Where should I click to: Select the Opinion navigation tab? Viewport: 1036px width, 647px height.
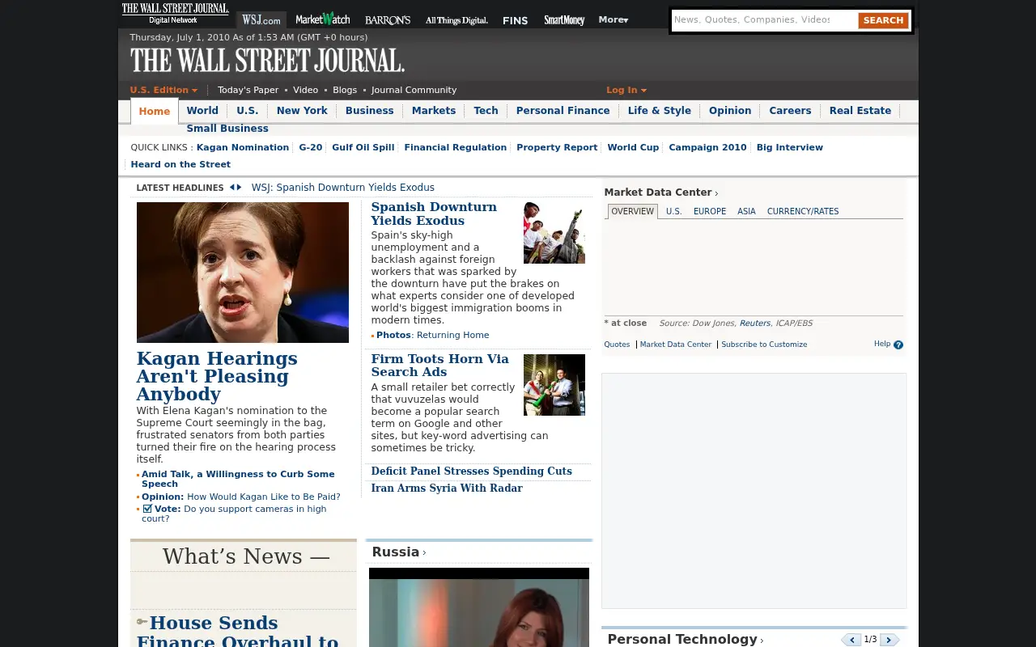click(x=730, y=111)
